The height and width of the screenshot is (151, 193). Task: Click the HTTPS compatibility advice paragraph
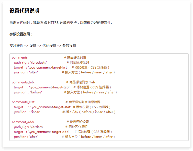tap(61, 23)
